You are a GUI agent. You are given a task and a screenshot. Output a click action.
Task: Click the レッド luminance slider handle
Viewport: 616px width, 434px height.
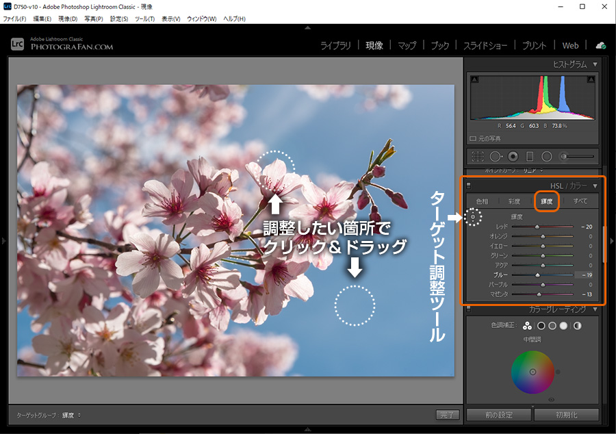click(537, 227)
